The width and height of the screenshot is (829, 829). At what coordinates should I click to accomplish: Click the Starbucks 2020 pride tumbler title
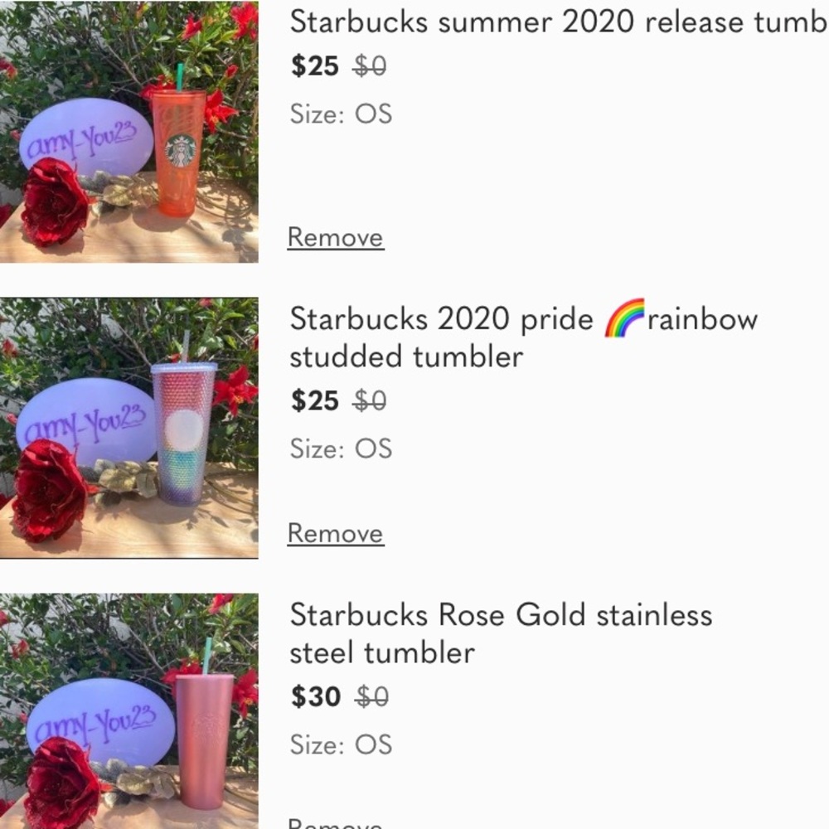click(x=522, y=337)
